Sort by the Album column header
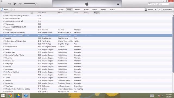174x98 pixels. pos(60,13)
